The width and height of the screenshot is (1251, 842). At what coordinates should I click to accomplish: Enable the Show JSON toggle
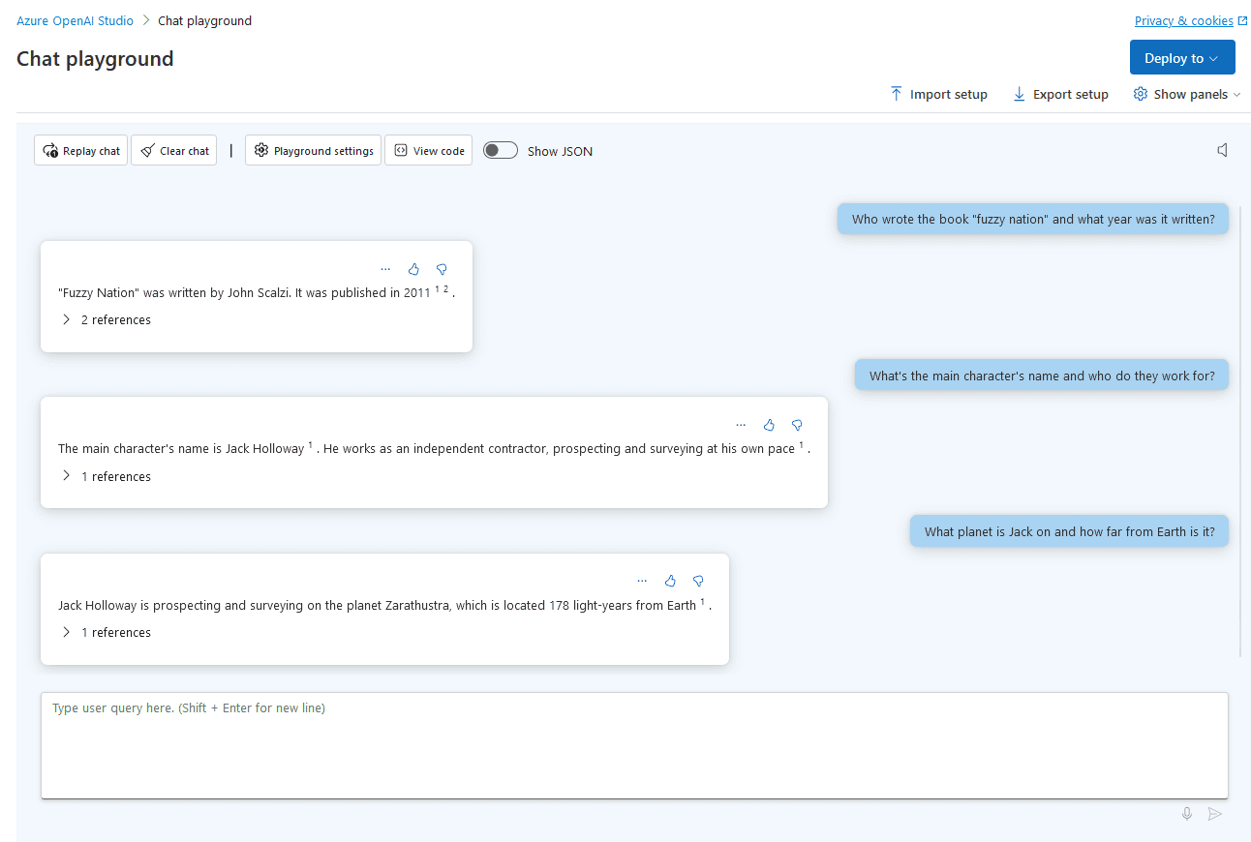pos(500,150)
